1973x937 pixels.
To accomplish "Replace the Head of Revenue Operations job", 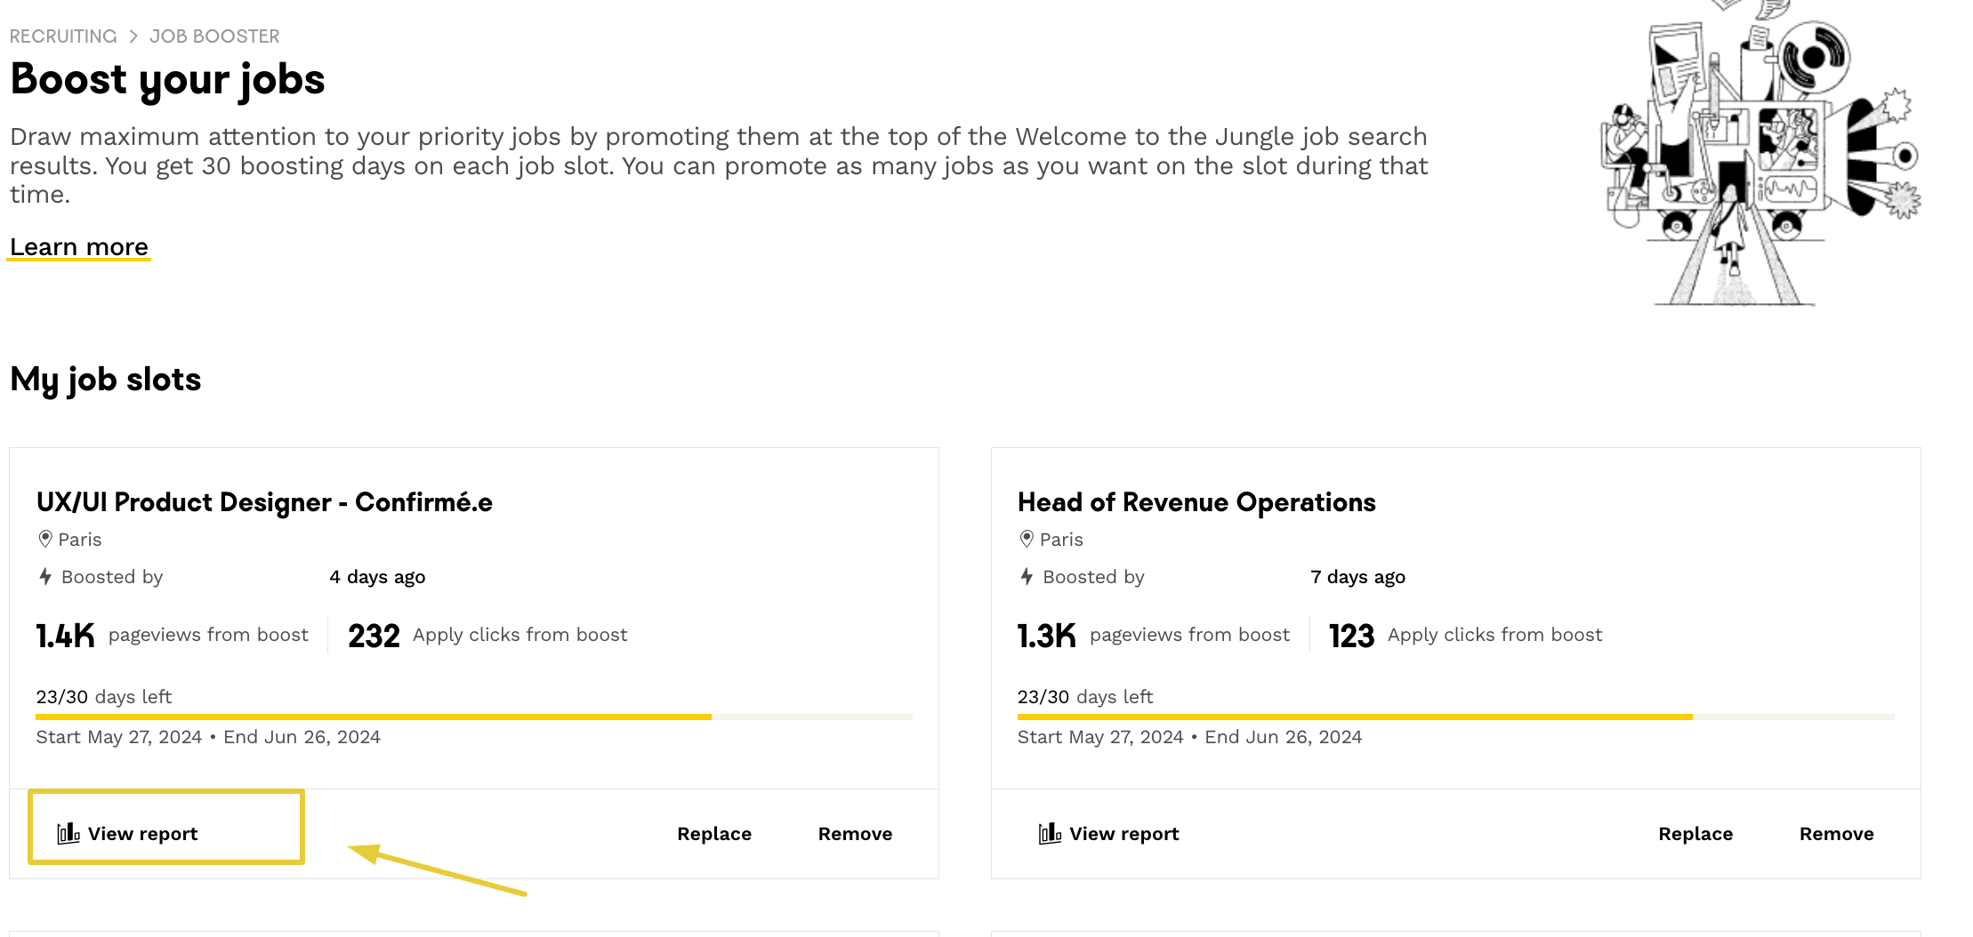I will pyautogui.click(x=1695, y=834).
